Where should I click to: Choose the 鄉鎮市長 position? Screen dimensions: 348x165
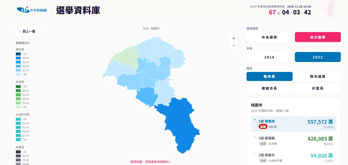(x=269, y=88)
